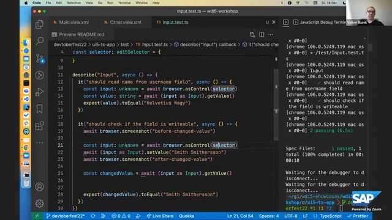
Task: Click "2 passing (6.5s)" in the terminal
Action: click(331, 130)
